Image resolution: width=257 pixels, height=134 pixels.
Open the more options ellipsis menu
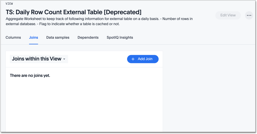point(249,15)
